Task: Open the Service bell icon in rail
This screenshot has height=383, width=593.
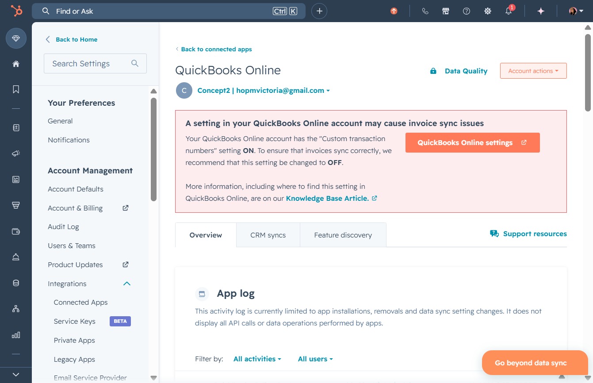Action: 16,257
